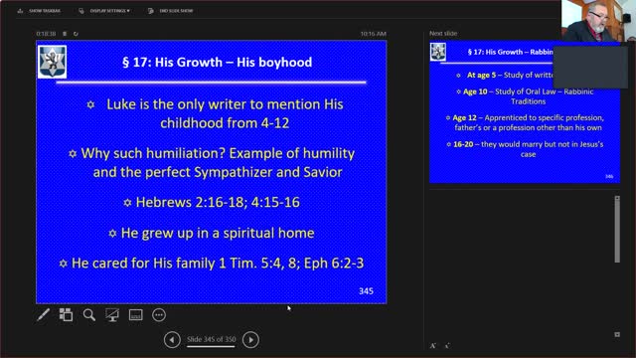Image resolution: width=636 pixels, height=358 pixels.
Task: Make the notes text smaller
Action: [x=447, y=346]
